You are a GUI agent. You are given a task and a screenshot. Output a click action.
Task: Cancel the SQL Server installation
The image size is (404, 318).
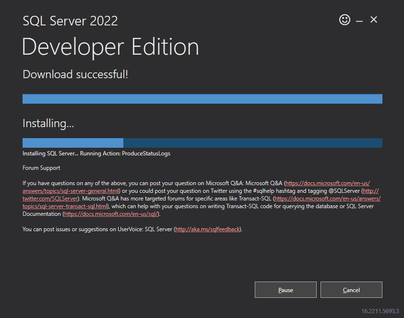pyautogui.click(x=351, y=290)
